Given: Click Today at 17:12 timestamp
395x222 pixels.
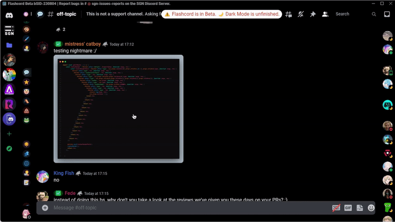Looking at the screenshot, I should point(121,44).
